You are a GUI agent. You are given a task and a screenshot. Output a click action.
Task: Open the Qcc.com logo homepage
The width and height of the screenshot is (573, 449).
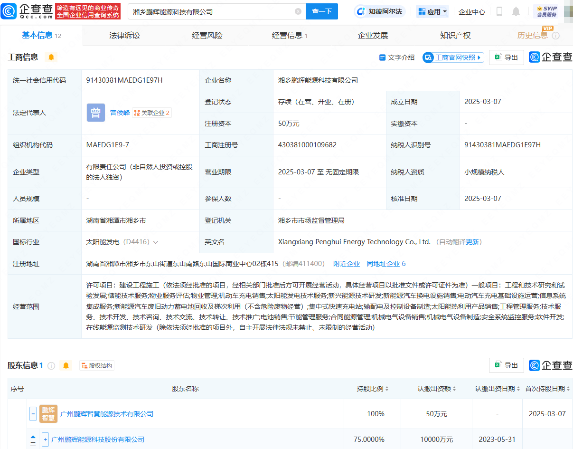[x=28, y=11]
